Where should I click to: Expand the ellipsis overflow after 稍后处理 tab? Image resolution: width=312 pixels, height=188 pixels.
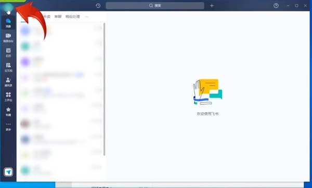87,17
